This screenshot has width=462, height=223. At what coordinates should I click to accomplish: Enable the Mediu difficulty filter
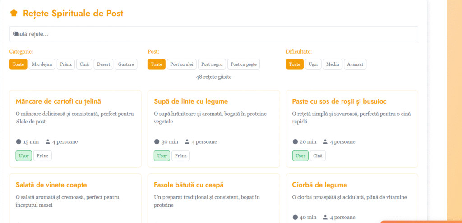pos(333,64)
